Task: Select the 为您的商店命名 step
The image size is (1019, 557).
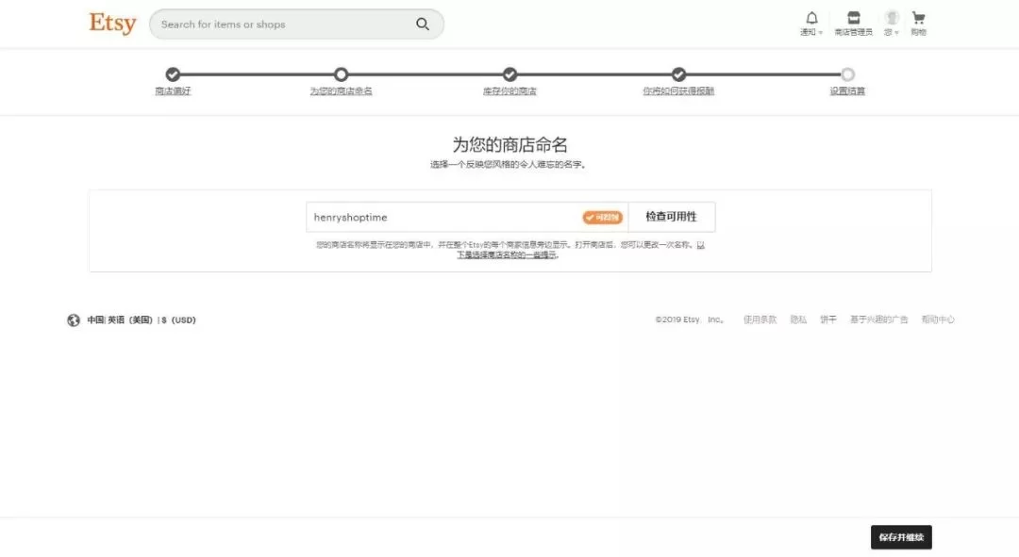Action: pyautogui.click(x=341, y=90)
